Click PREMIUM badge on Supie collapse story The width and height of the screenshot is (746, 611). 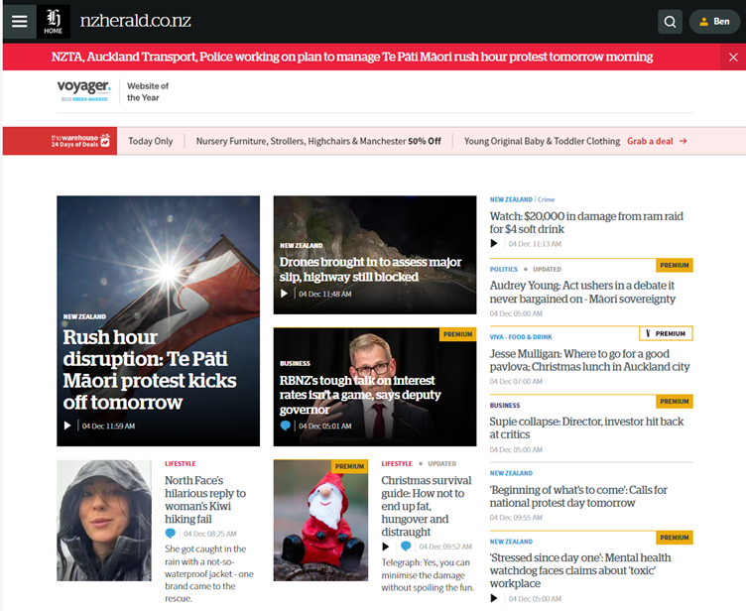tap(675, 401)
